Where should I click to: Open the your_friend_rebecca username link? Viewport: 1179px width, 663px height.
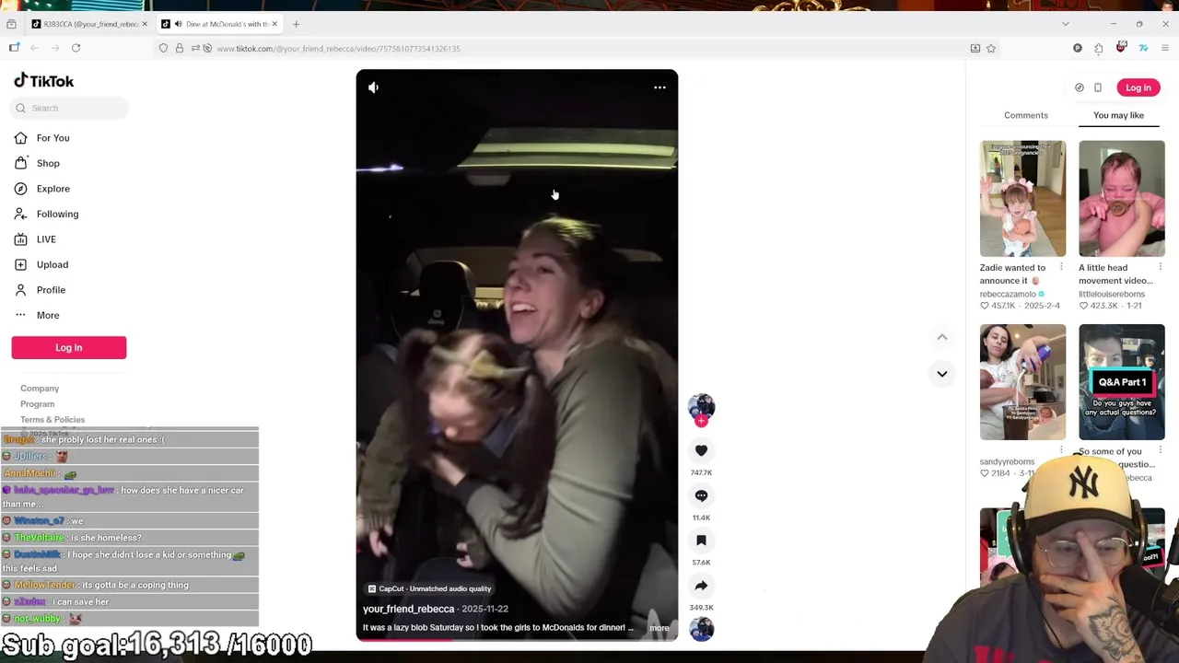tap(408, 609)
